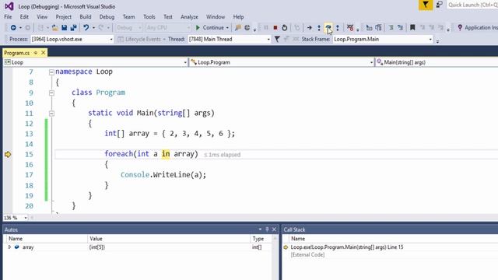
Task: Click the Save All icon
Action: [x=73, y=28]
